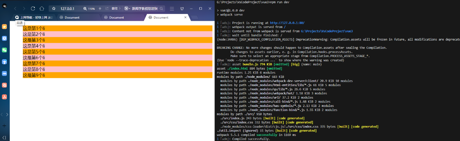The width and height of the screenshot is (460, 141).
Task: Go to the browser home page icon
Action: pos(42,8)
